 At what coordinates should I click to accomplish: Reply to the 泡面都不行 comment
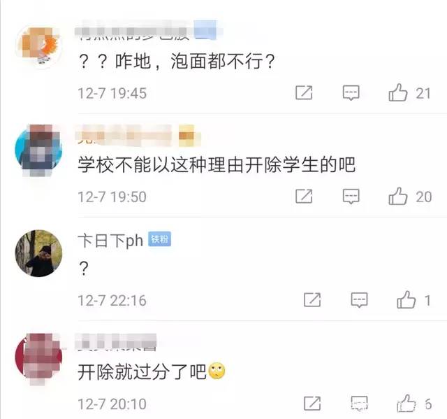point(351,93)
